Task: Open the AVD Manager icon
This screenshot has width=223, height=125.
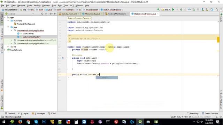Action: 202,9
